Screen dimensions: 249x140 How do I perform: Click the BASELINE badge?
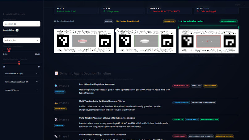point(108,21)
